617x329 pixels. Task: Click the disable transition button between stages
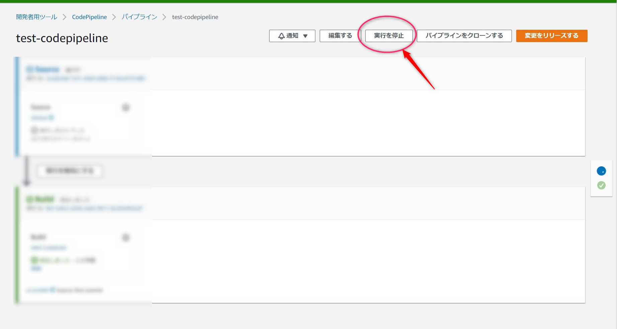coord(70,171)
